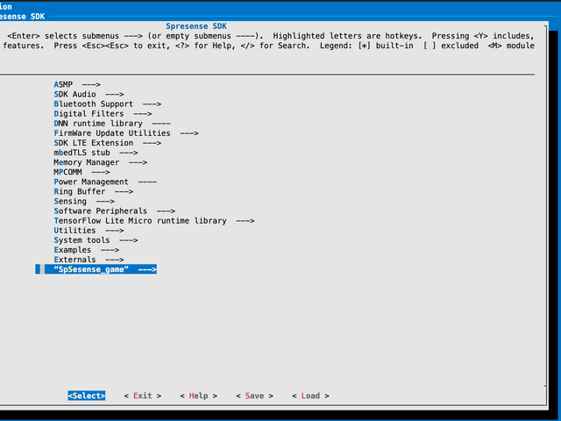561x421 pixels.
Task: Click the Exit button
Action: (142, 396)
